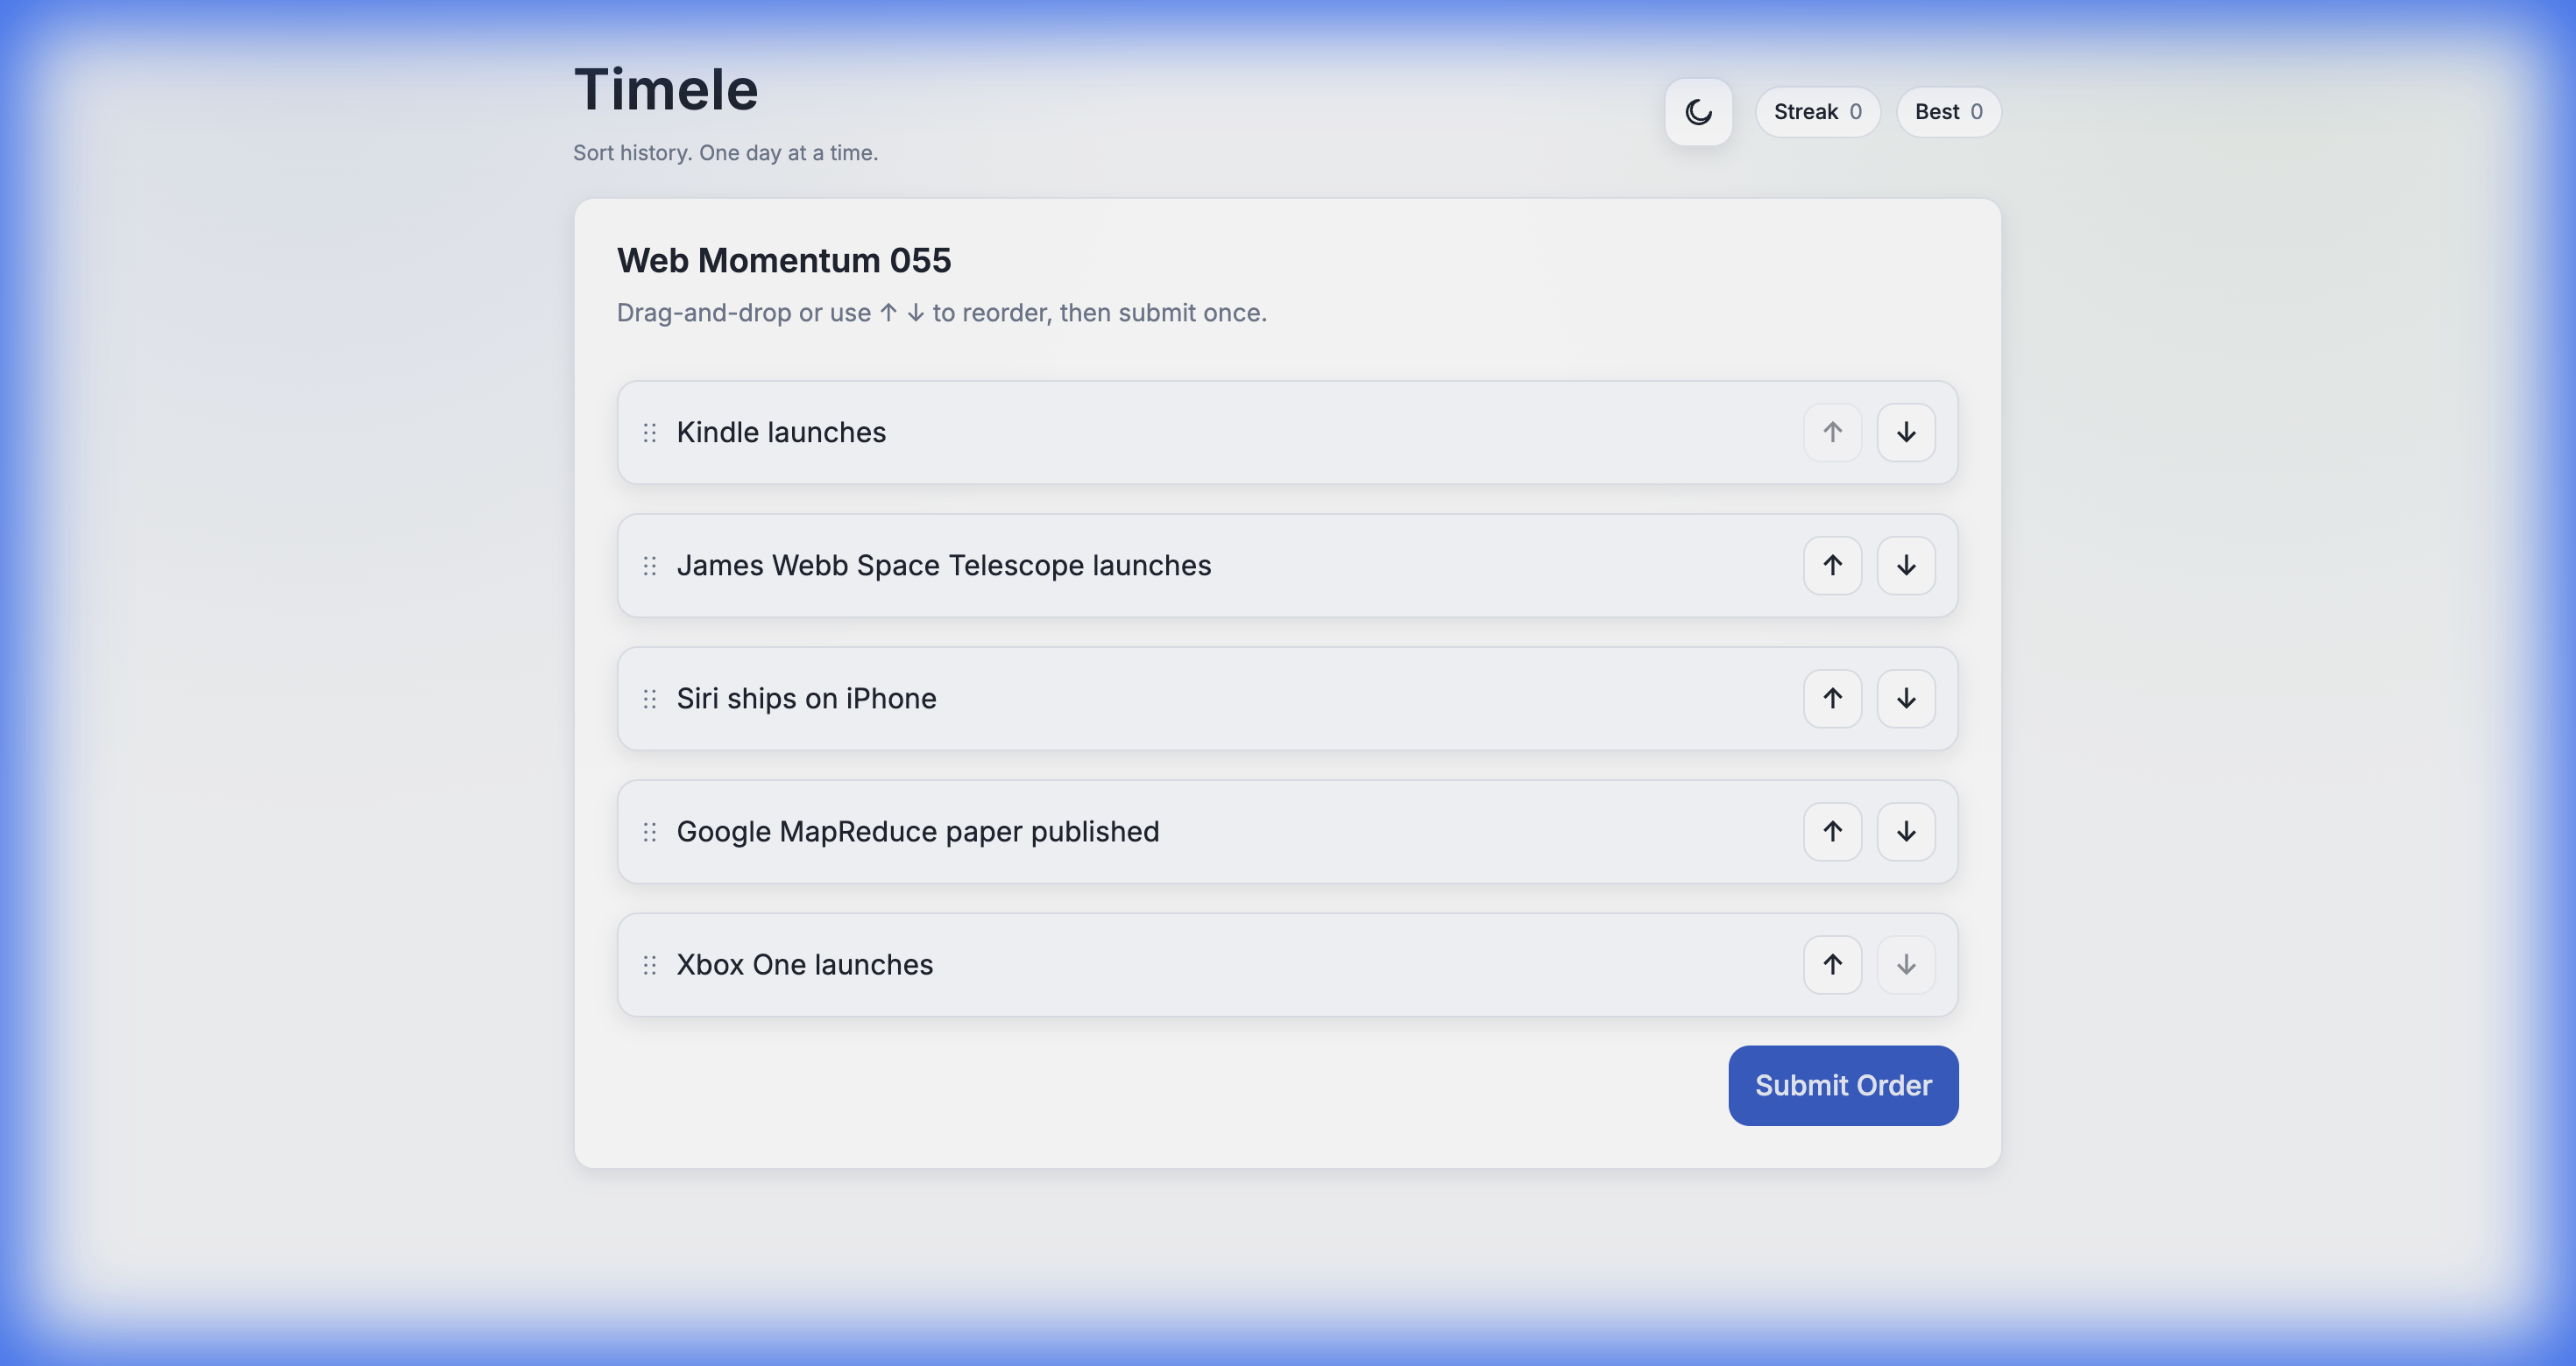Move James Webb Space Telescope launches down
Image resolution: width=2576 pixels, height=1366 pixels.
pyautogui.click(x=1905, y=566)
